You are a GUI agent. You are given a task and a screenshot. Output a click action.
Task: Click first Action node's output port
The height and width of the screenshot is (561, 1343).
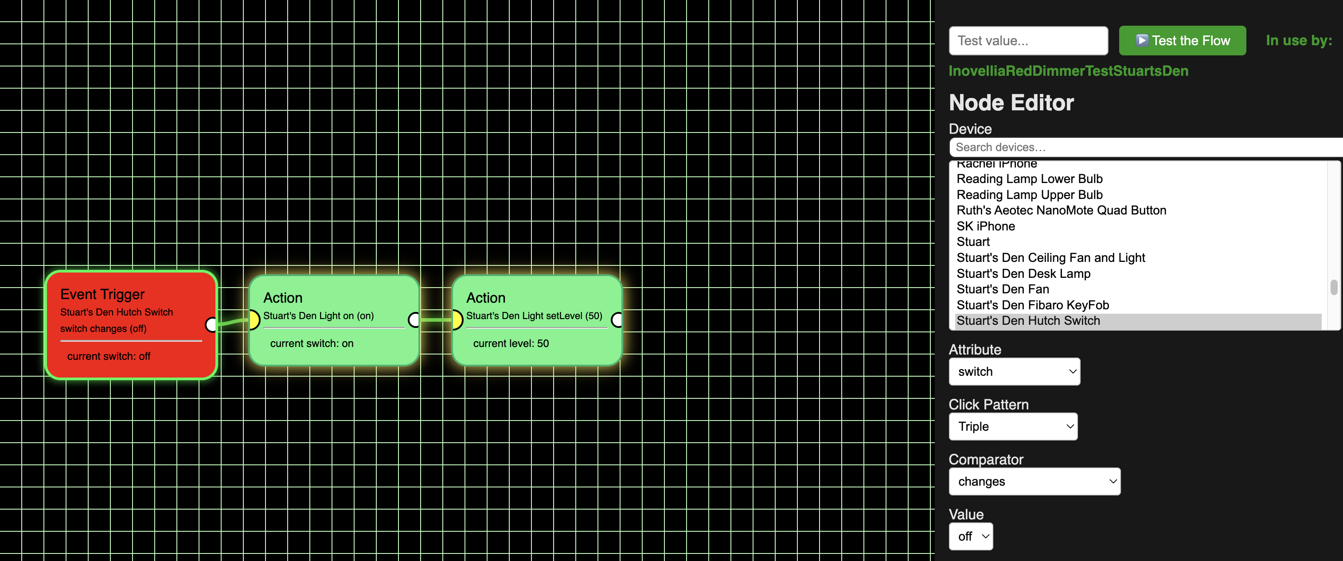click(414, 319)
